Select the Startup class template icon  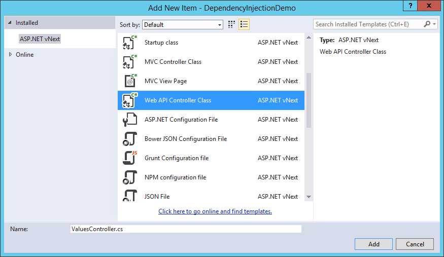pyautogui.click(x=130, y=43)
